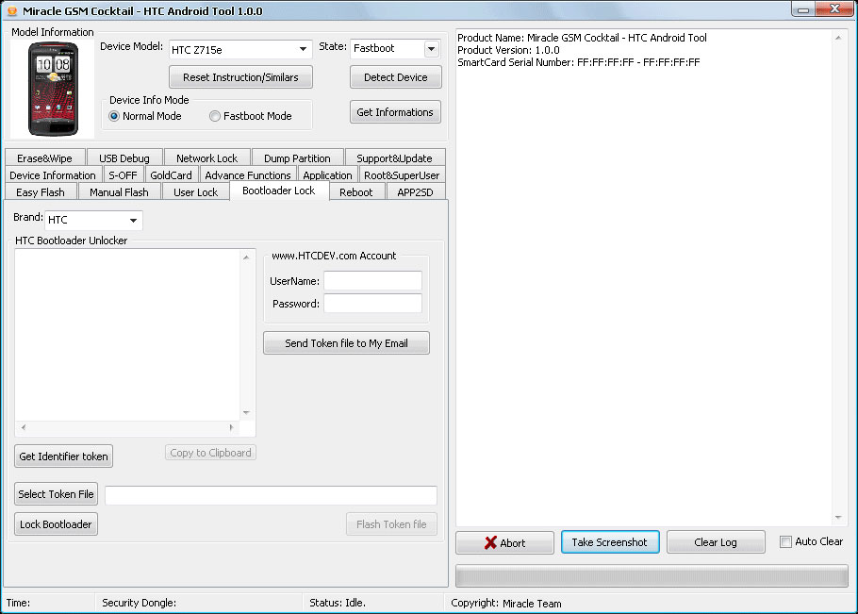
Task: Click the 'Status: Idle.' status bar entry
Action: coord(338,603)
